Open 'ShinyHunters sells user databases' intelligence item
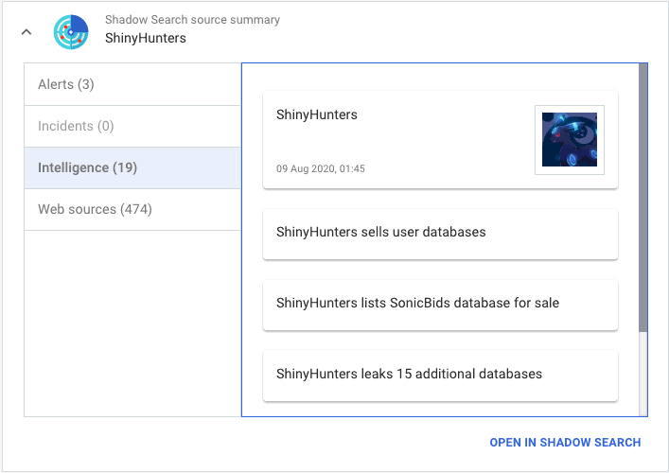The image size is (669, 473). coord(440,234)
